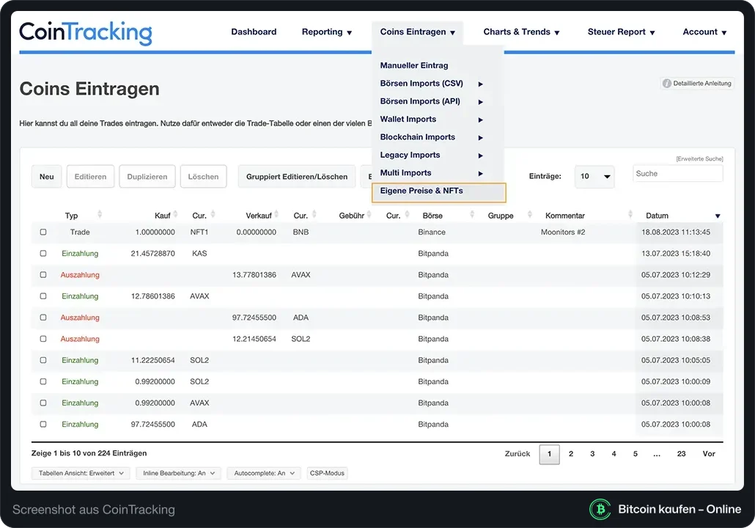Choose Eigene Preise & NFTs
Image resolution: width=755 pixels, height=528 pixels.
coord(438,192)
